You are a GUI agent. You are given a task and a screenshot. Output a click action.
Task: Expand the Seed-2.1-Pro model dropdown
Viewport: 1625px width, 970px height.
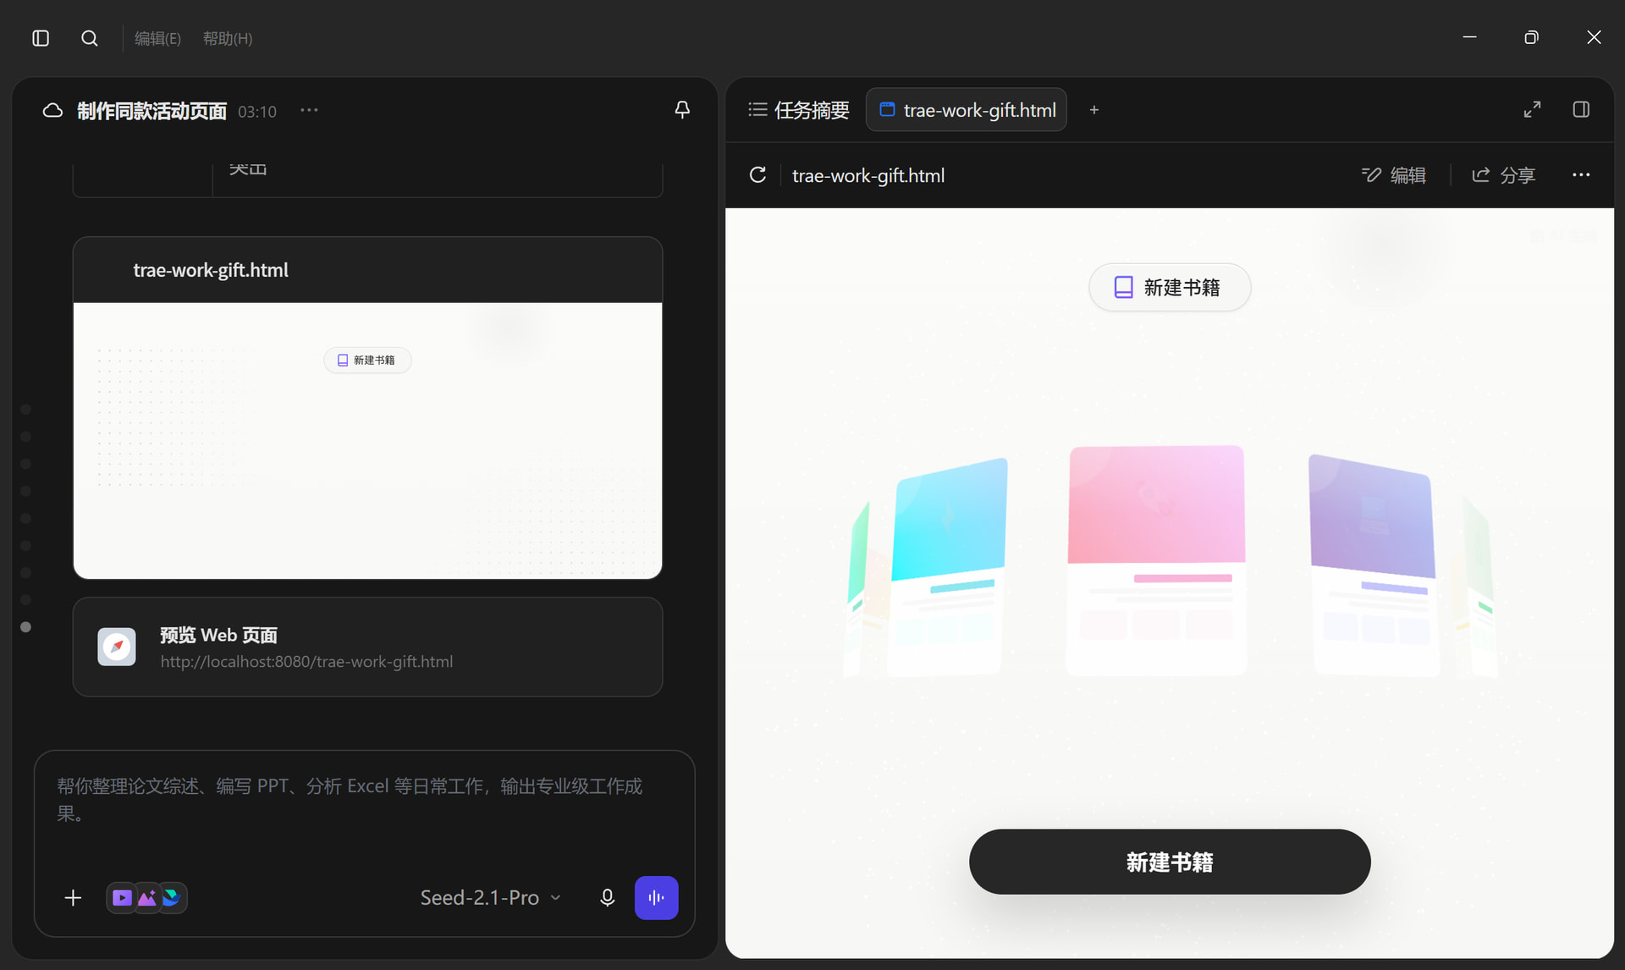(491, 898)
